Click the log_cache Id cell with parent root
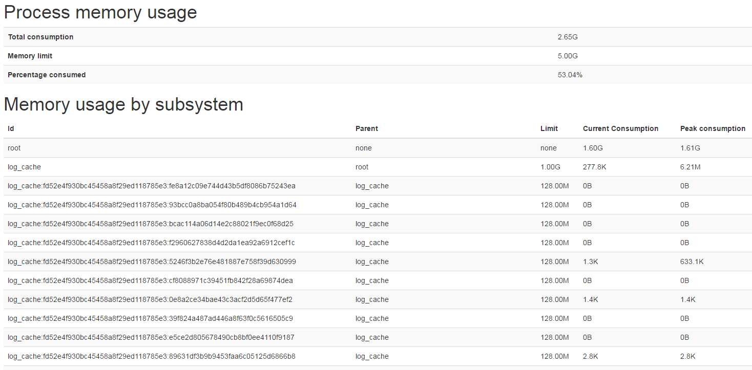Viewport: 752px width, 370px height. click(x=24, y=167)
